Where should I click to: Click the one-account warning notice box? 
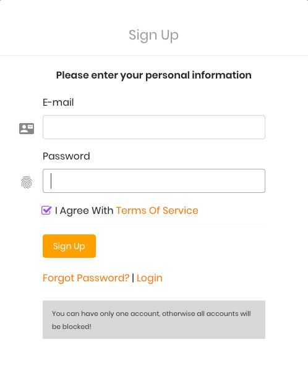pos(154,320)
